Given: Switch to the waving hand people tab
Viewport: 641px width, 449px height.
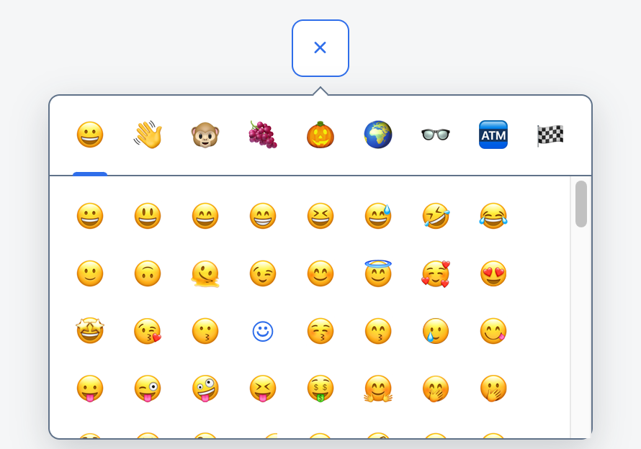Looking at the screenshot, I should click(x=148, y=135).
